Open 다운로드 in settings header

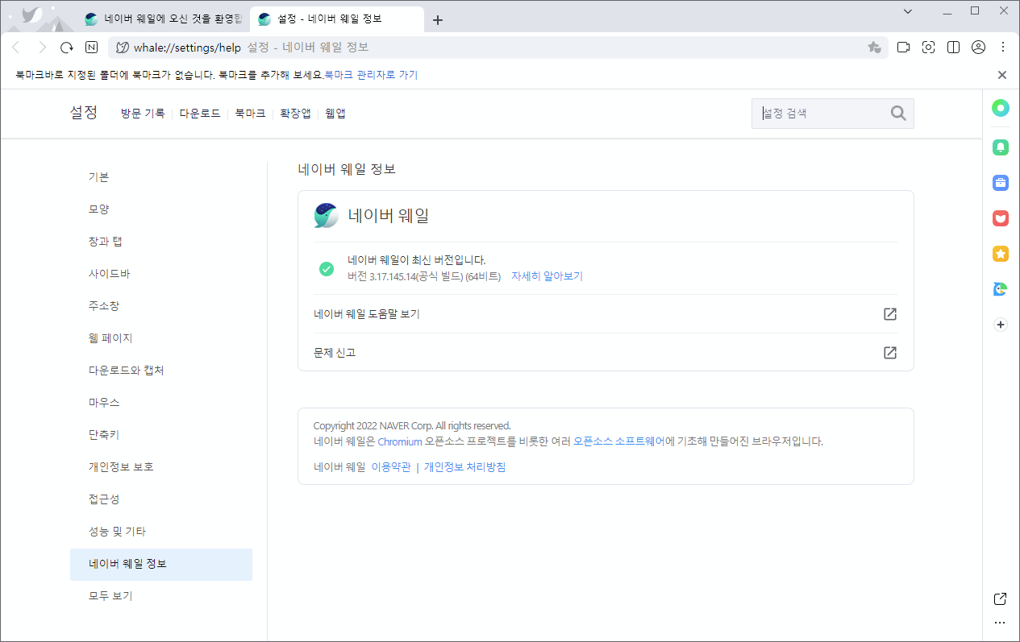click(200, 114)
